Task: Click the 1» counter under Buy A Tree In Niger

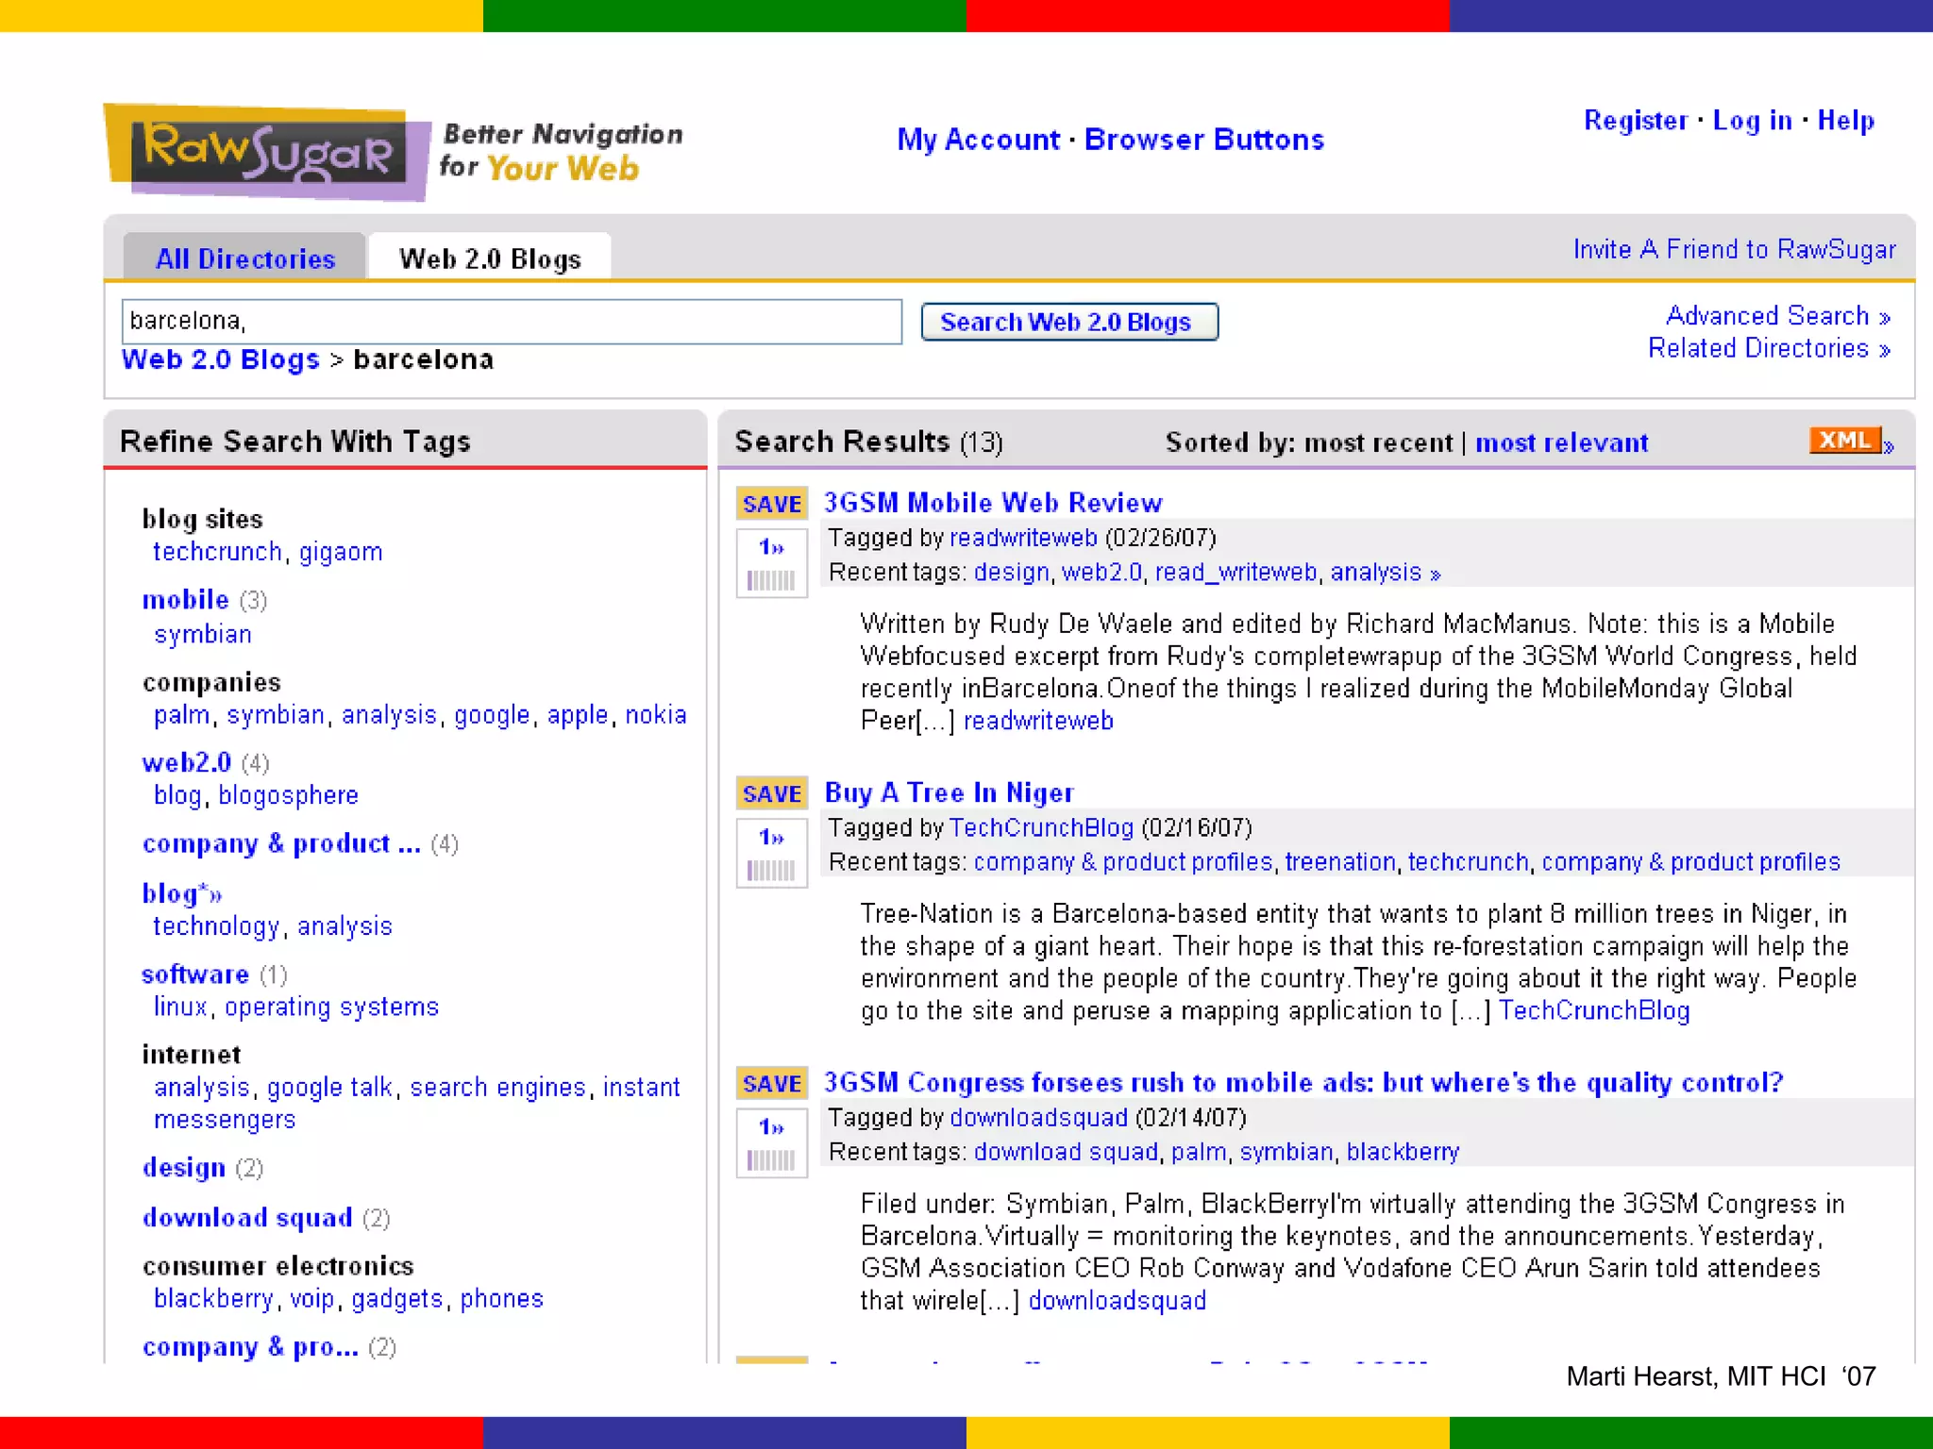Action: [771, 837]
